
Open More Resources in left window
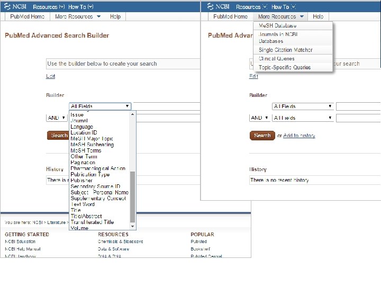point(78,16)
